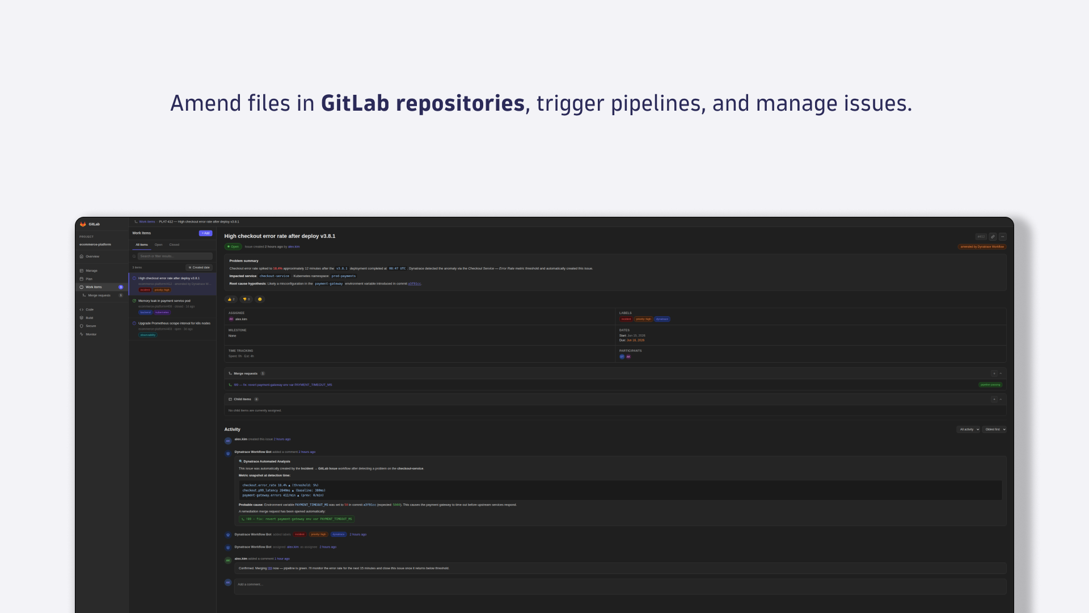Image resolution: width=1089 pixels, height=613 pixels.
Task: Select the Memory leak in payment service pod item
Action: coord(172,306)
